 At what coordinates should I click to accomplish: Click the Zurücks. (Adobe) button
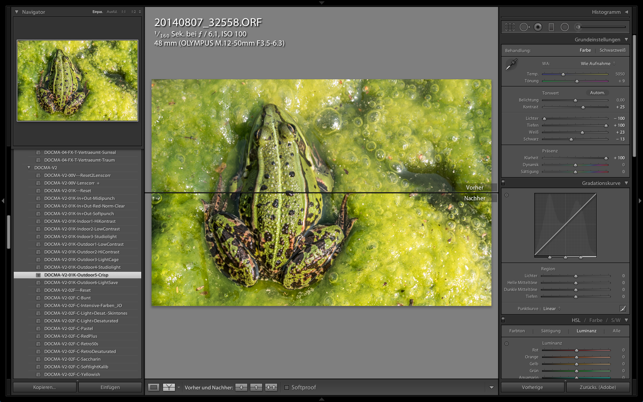[598, 387]
